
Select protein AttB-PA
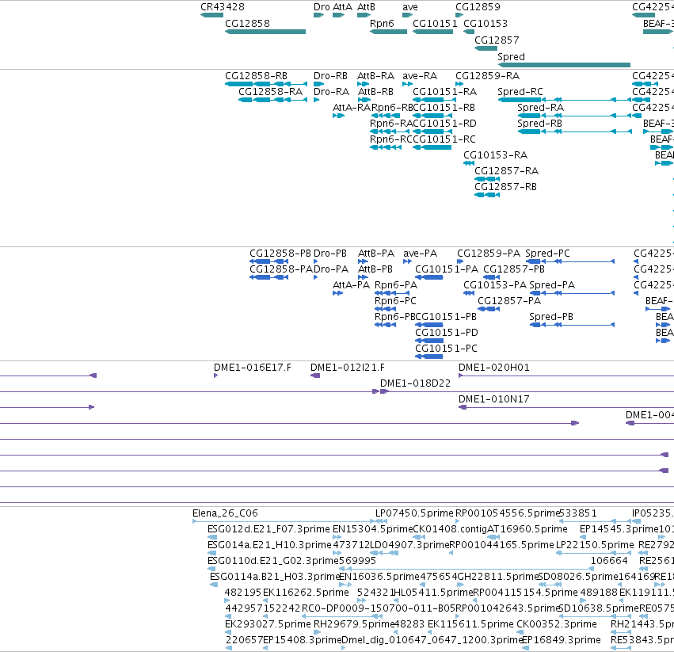(376, 254)
